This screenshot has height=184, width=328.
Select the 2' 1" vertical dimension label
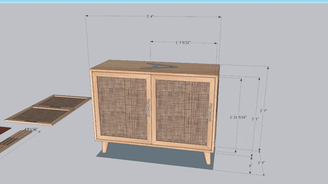click(x=255, y=119)
